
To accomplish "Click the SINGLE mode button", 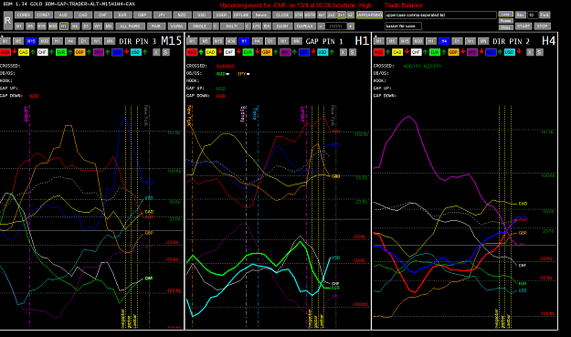I will (x=199, y=26).
